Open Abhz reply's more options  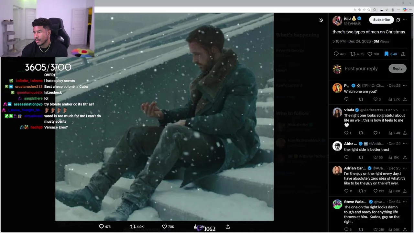(x=405, y=144)
